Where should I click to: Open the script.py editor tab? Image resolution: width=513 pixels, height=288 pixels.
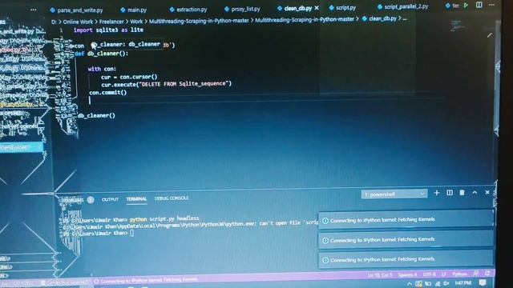(342, 7)
